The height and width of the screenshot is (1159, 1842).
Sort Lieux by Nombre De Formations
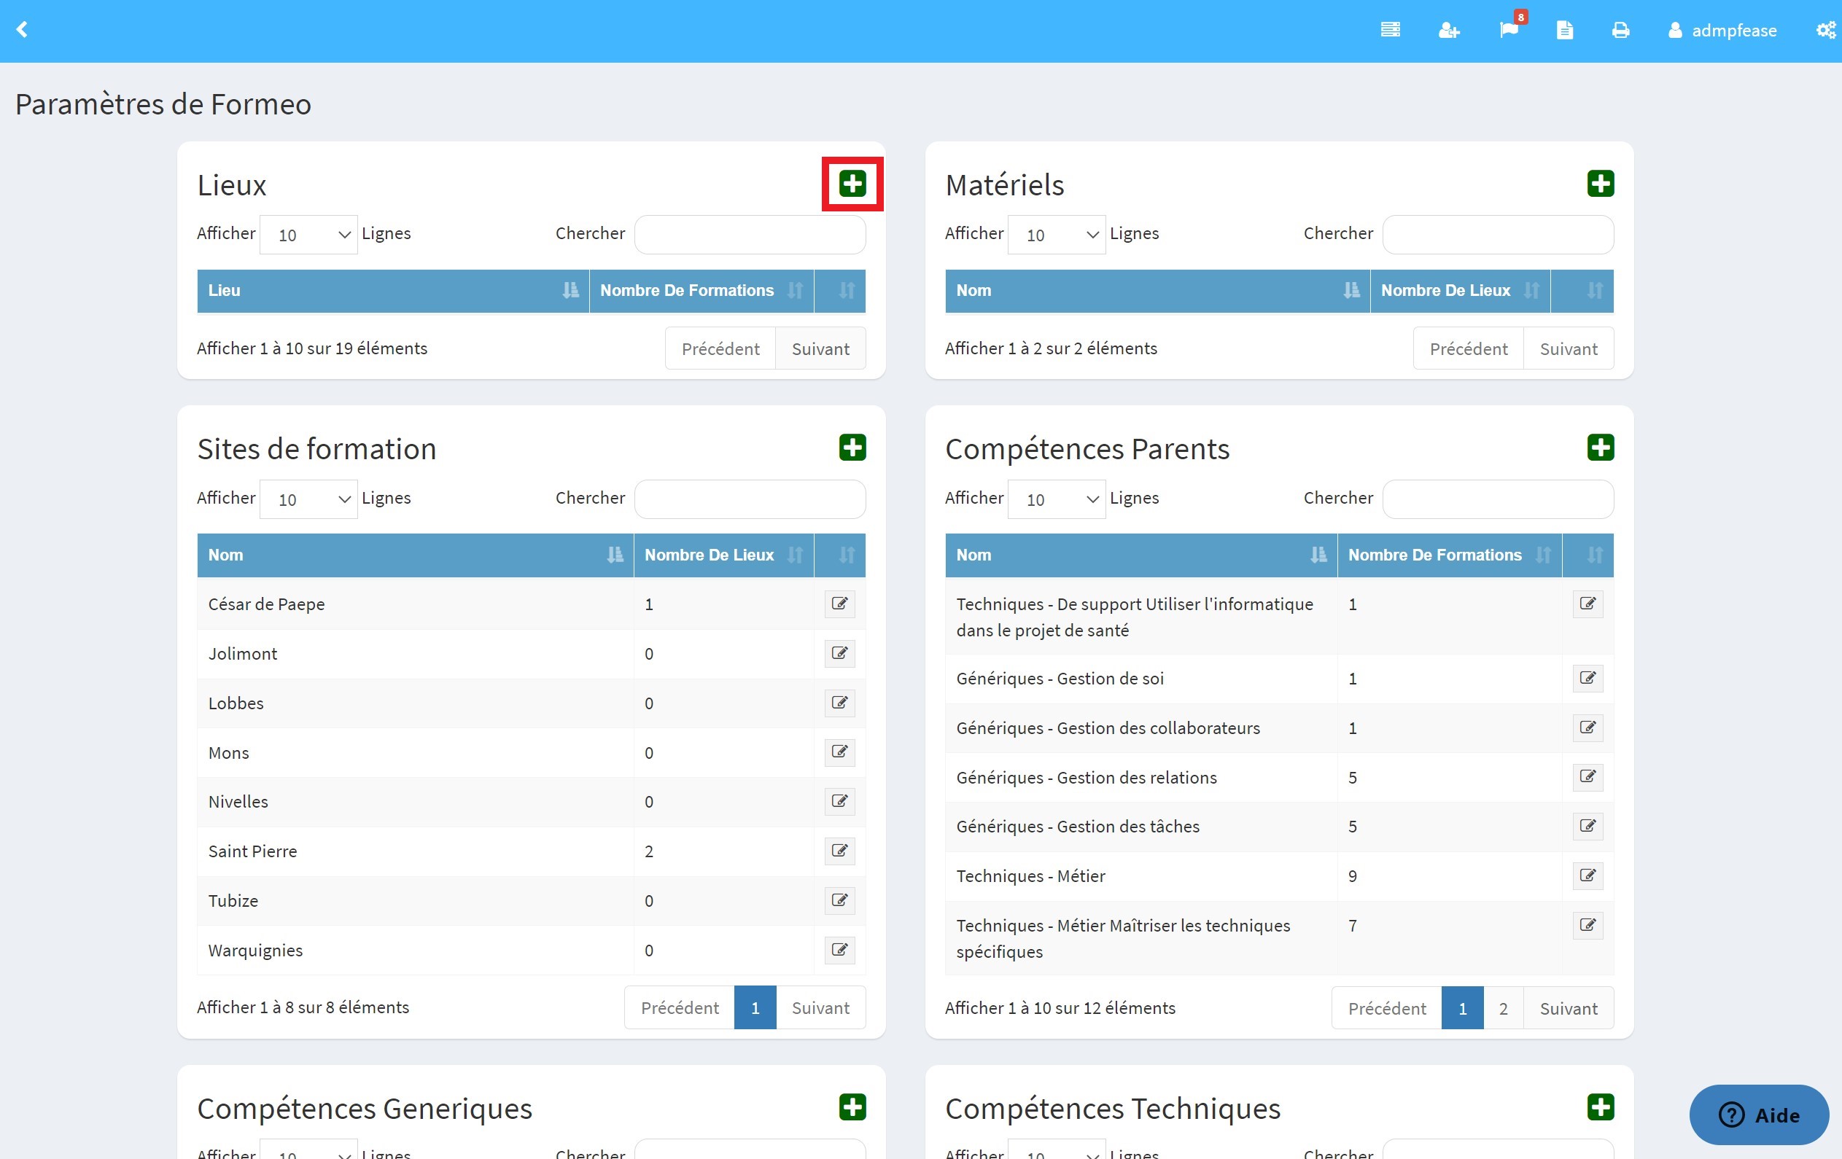pos(702,291)
